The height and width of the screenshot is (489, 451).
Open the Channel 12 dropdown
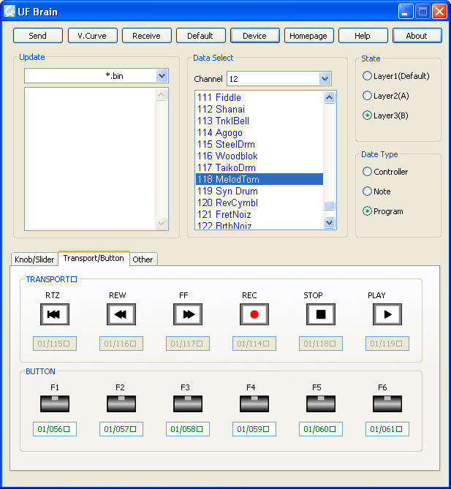(325, 79)
